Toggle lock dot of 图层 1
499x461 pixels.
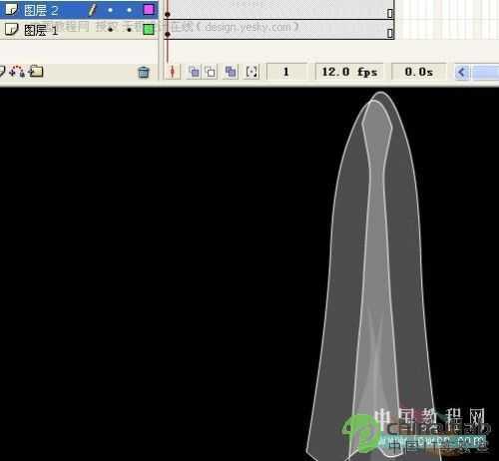pos(129,30)
